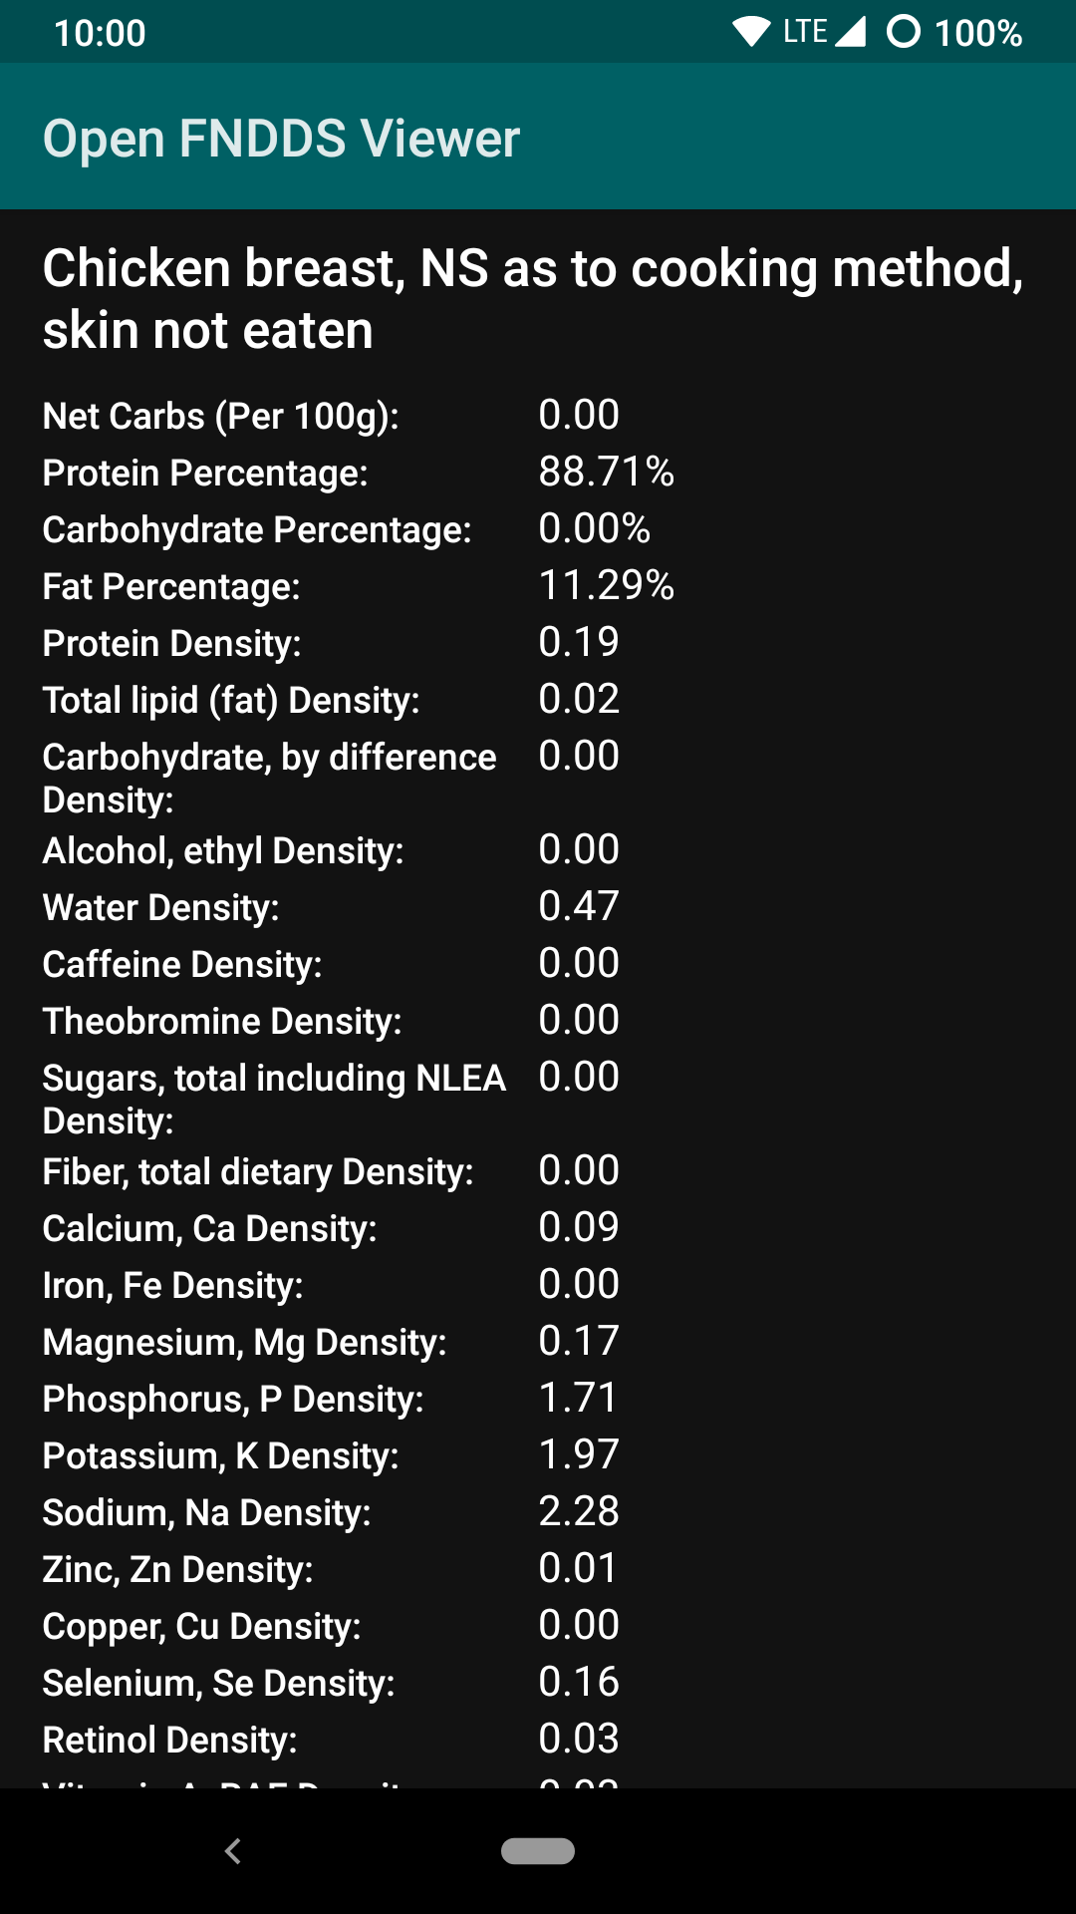The image size is (1076, 1914).
Task: Tap the Sodium, Na Density value 2.28
Action: (x=579, y=1511)
